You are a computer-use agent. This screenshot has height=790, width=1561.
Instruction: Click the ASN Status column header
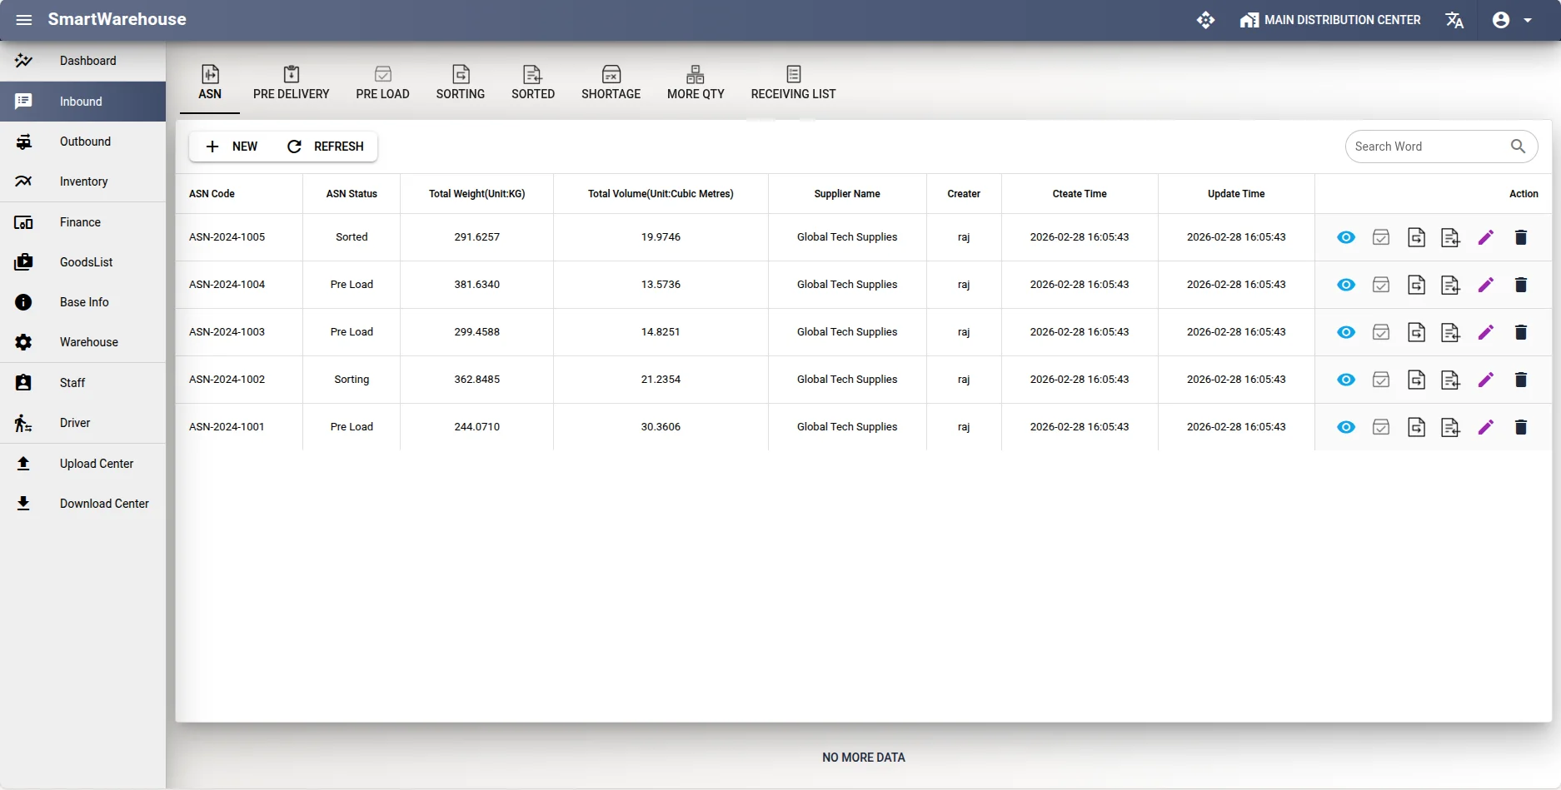click(x=352, y=194)
